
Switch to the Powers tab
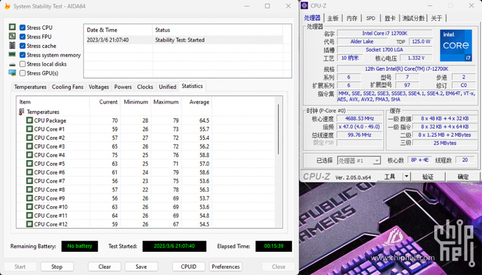coord(123,87)
